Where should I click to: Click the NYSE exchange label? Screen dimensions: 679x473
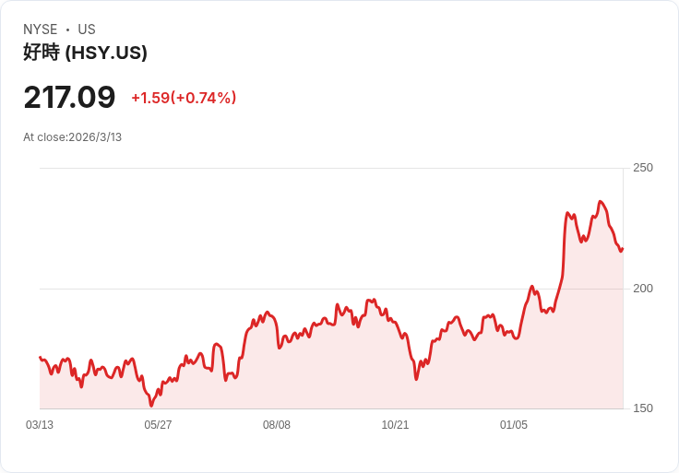[x=41, y=30]
